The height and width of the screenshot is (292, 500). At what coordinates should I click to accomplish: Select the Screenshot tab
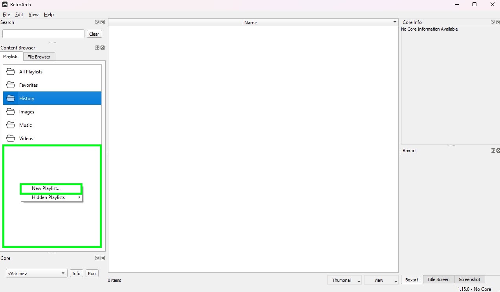point(469,279)
